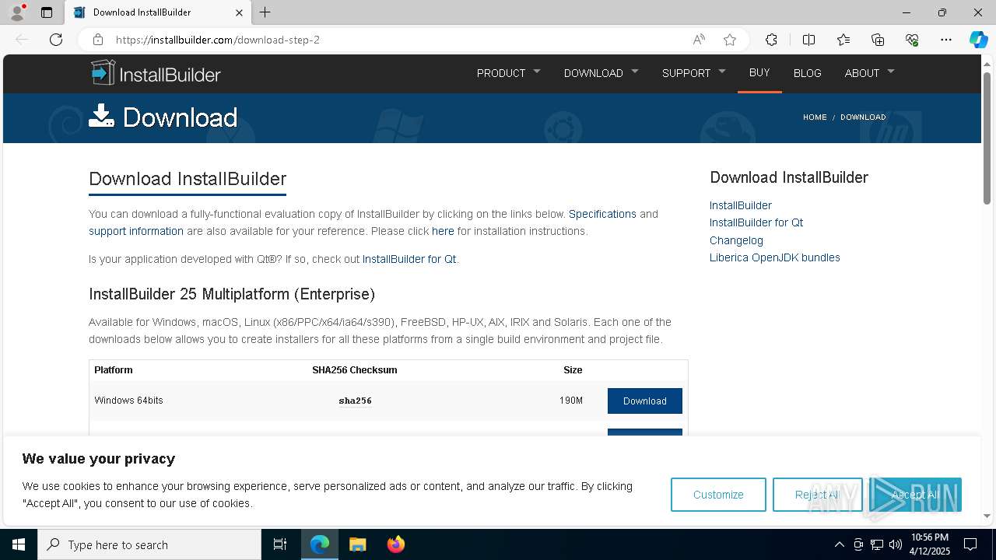Expand the SUPPORT dropdown menu
Image resolution: width=996 pixels, height=560 pixels.
(x=693, y=73)
